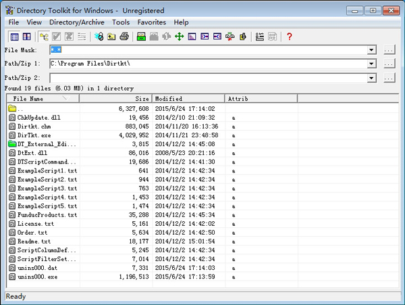The image size is (405, 305).
Task: Click the synchronize folders red-green icon
Action: (230, 37)
